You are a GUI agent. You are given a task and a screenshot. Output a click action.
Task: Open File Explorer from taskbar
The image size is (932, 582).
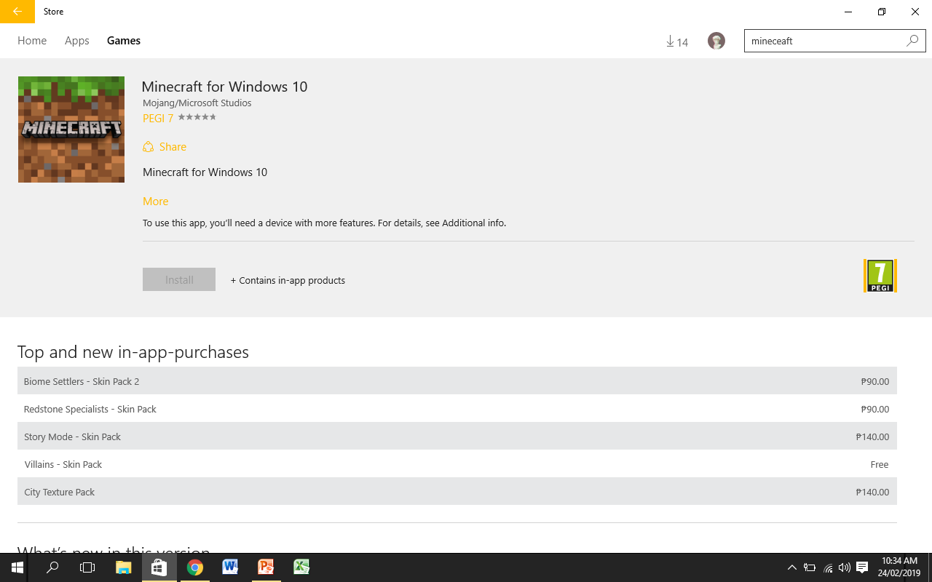(123, 567)
